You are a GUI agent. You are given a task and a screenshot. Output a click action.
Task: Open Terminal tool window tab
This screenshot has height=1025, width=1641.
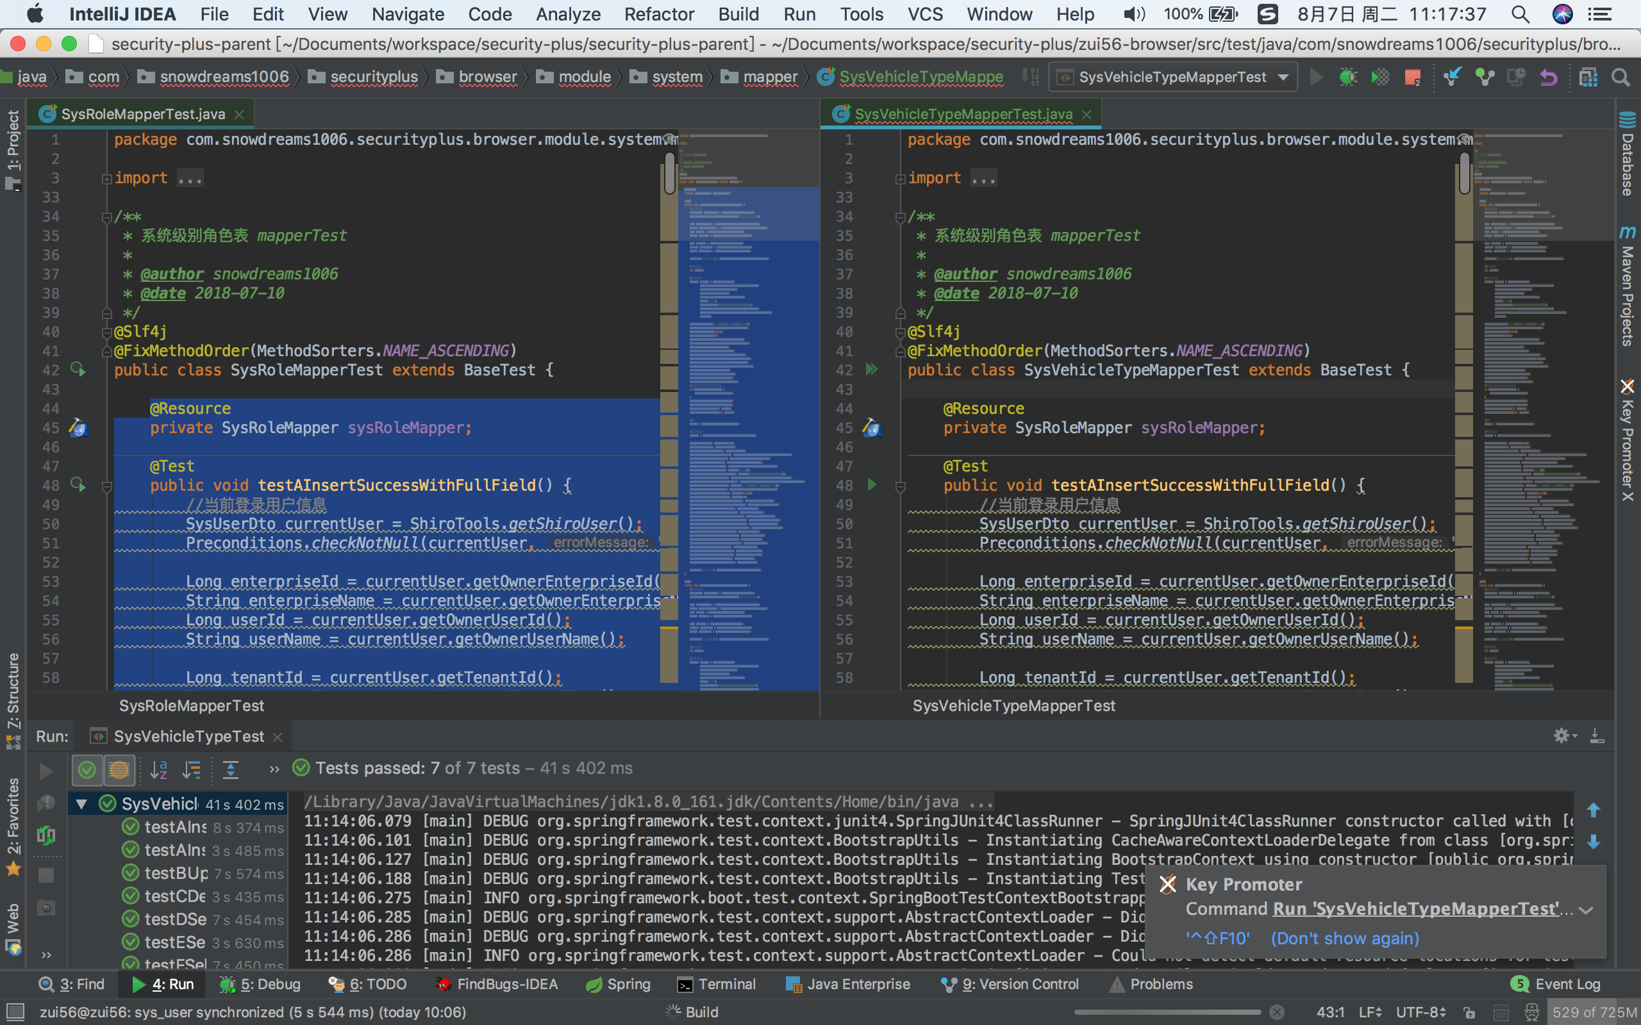717,985
